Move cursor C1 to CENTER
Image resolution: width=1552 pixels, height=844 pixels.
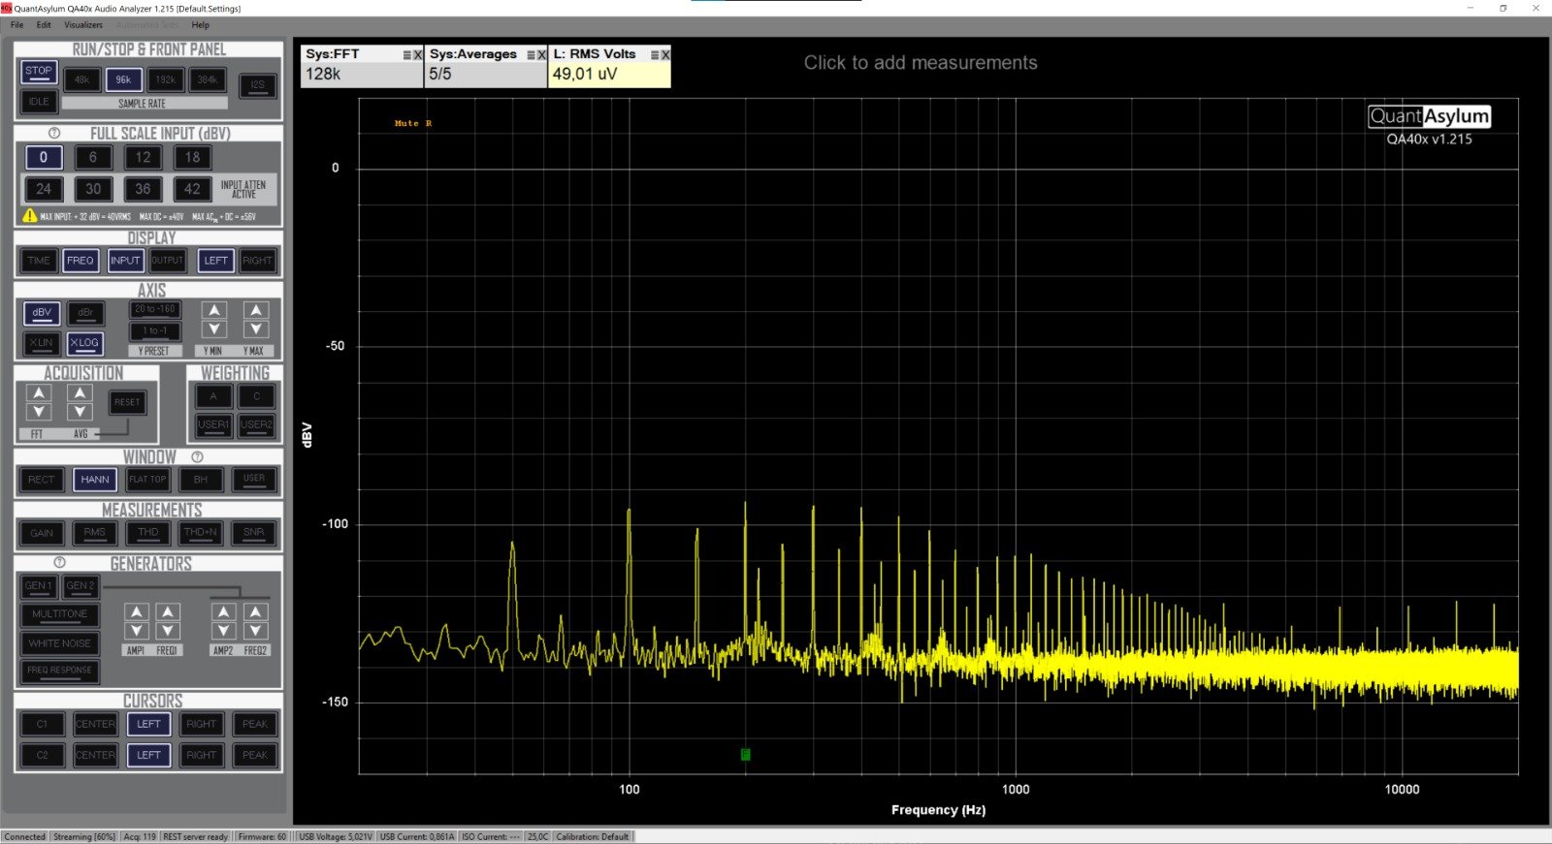click(95, 724)
